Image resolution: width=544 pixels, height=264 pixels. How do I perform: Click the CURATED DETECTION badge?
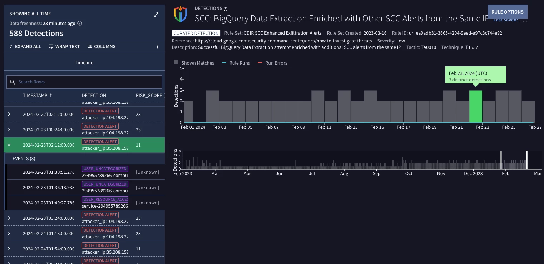196,33
